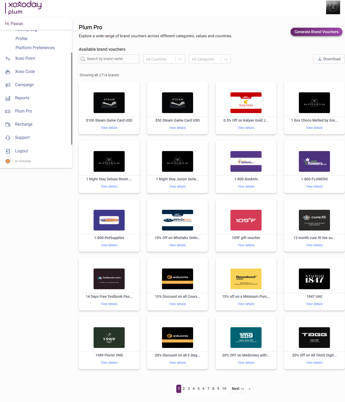Select the 1mg medicines offer image
Screen dimensions: 345x402
click(246, 338)
